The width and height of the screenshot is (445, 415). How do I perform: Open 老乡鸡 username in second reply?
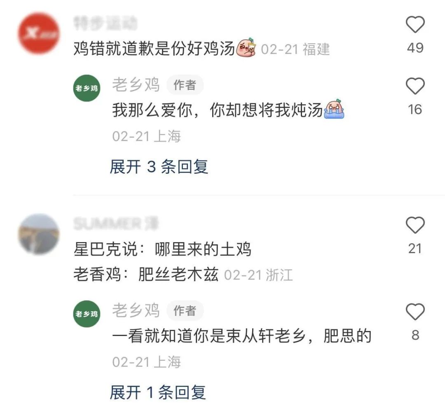point(136,310)
